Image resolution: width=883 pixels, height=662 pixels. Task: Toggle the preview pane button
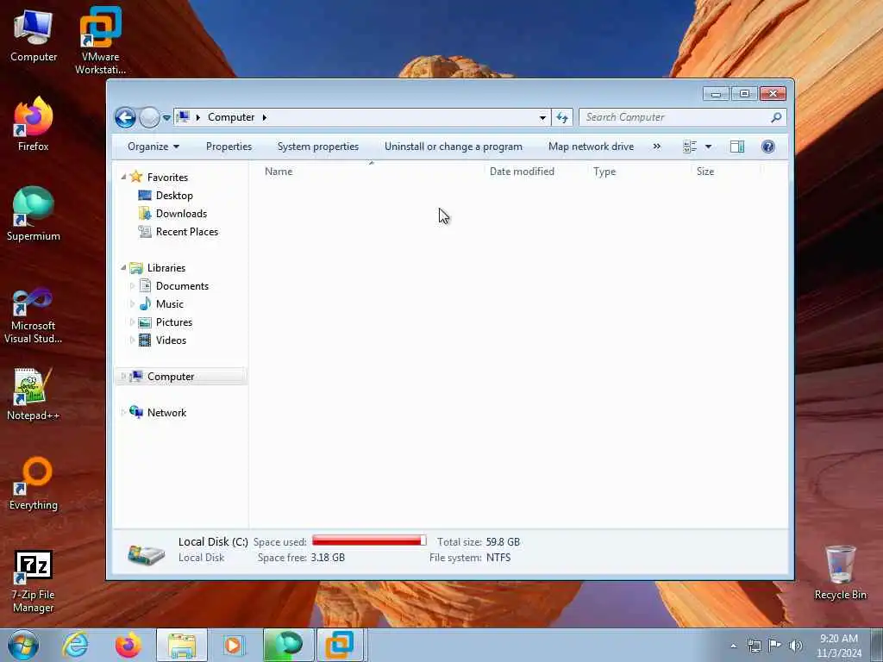[737, 147]
